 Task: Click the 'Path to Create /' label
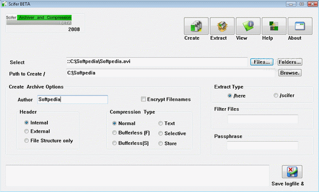coord(27,74)
